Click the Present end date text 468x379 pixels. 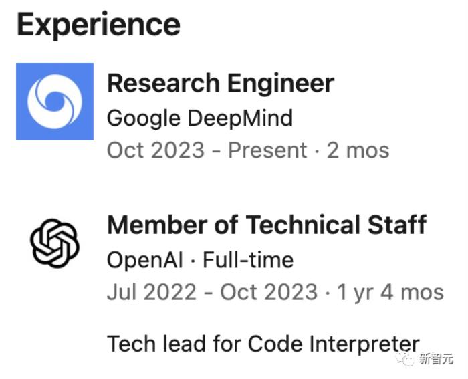(x=267, y=150)
